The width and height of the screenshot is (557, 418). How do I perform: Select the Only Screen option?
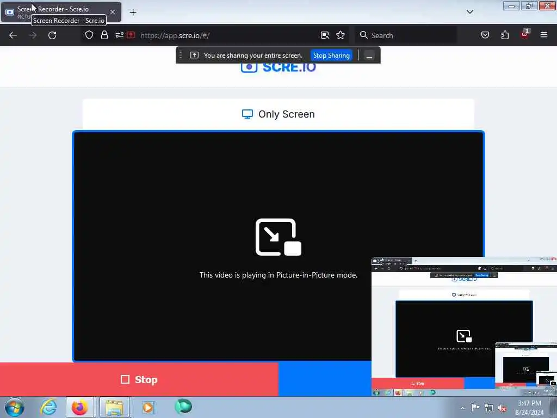pos(278,114)
